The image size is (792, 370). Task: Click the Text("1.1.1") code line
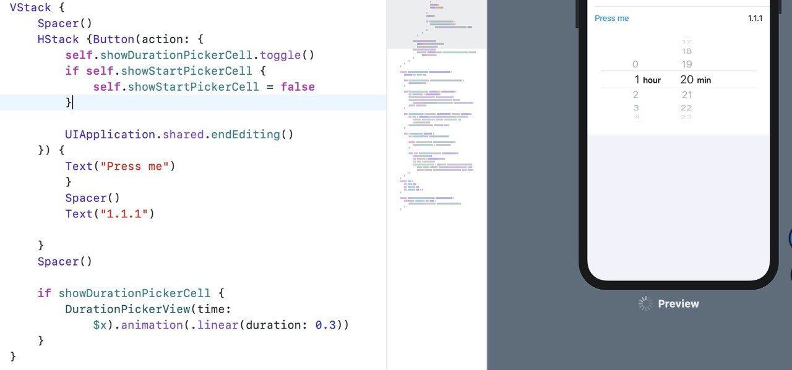coord(110,214)
